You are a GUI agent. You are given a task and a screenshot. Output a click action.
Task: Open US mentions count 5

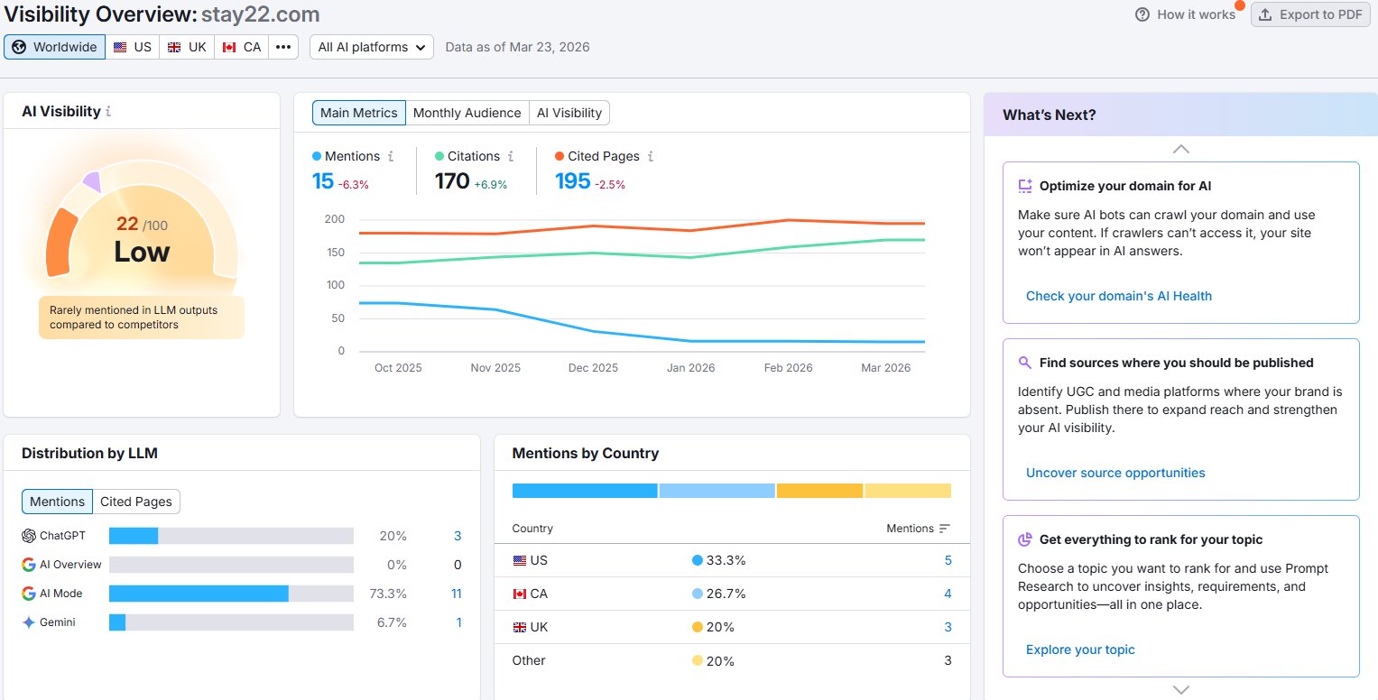[x=948, y=560]
